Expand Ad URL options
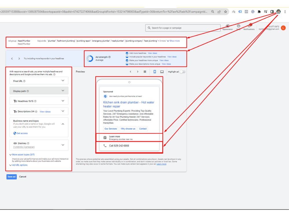289x217 pixels. [x=18, y=165]
